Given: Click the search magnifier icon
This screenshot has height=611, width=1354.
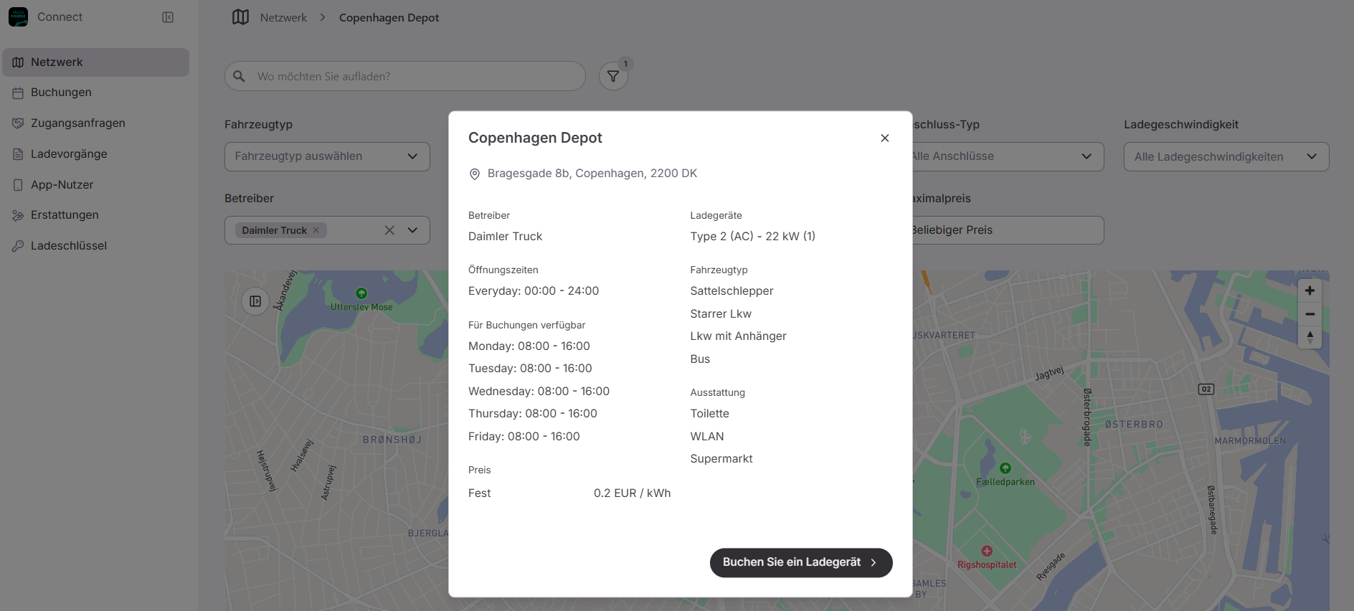Looking at the screenshot, I should click(240, 76).
